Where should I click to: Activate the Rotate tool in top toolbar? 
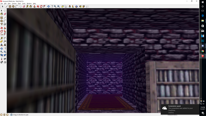coord(41,6)
